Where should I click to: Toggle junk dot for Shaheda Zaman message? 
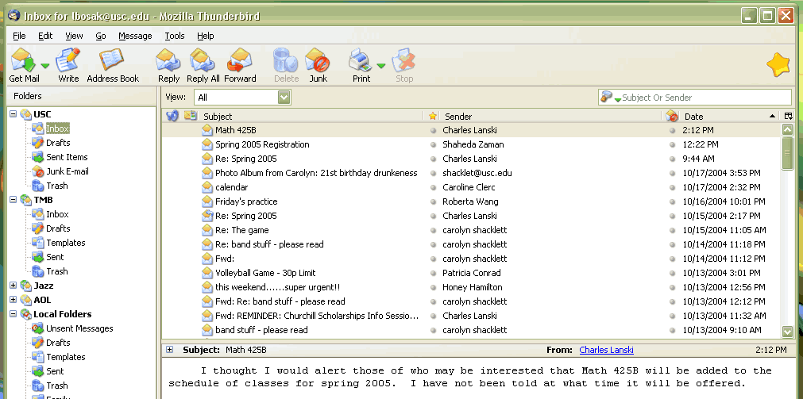click(x=673, y=144)
